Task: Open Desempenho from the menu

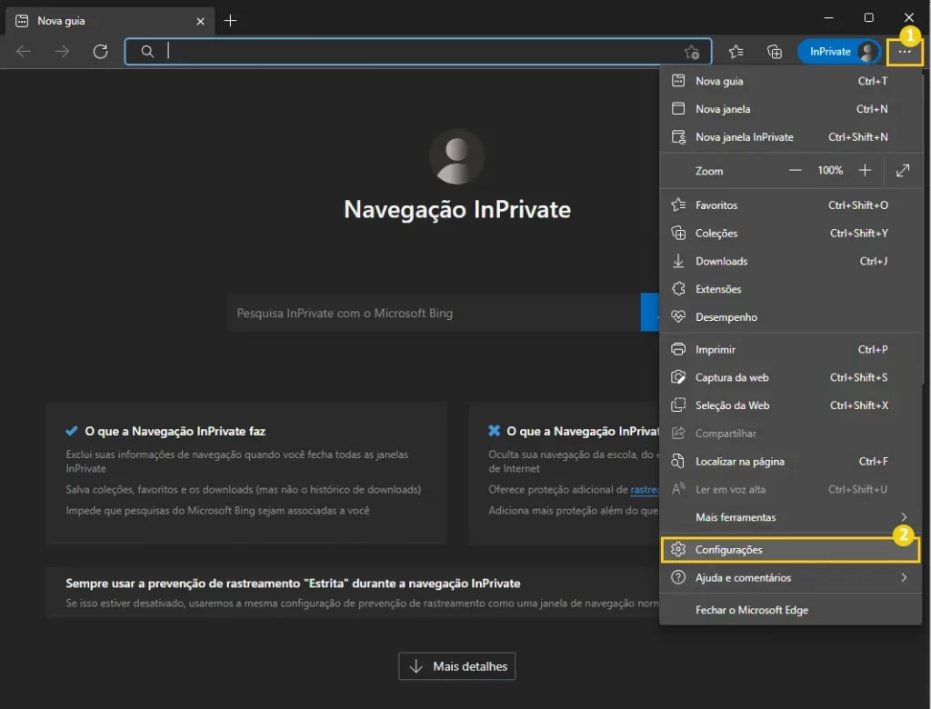Action: tap(790, 316)
